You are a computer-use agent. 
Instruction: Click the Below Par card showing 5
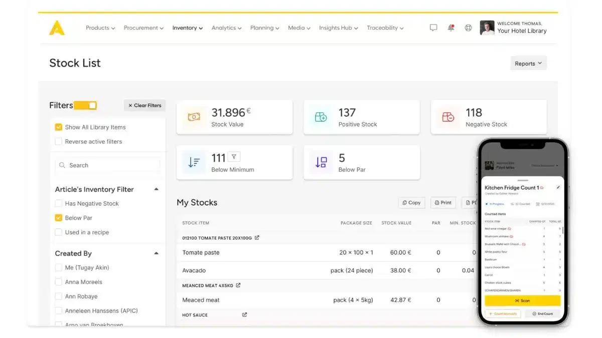pos(362,163)
